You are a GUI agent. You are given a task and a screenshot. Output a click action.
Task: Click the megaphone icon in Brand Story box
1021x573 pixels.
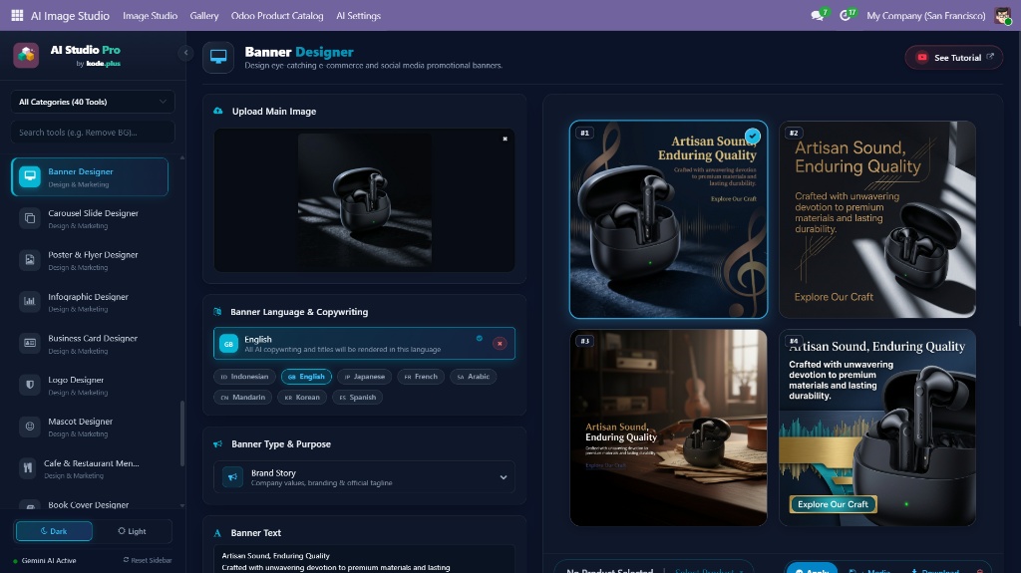pos(232,477)
